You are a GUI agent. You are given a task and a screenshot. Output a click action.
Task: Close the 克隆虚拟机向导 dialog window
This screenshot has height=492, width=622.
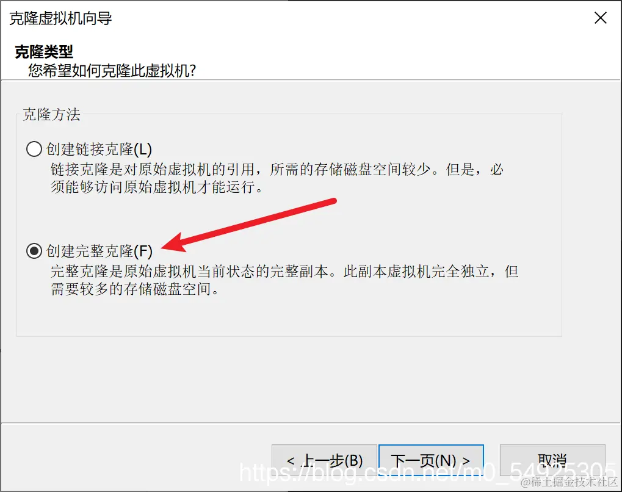click(x=601, y=18)
